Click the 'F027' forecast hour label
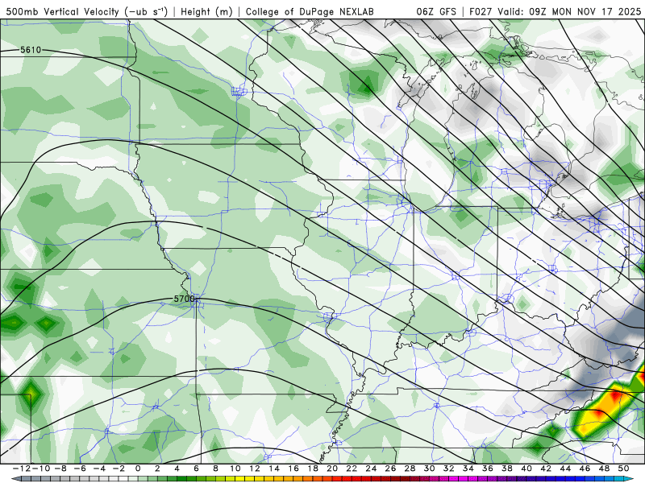The image size is (645, 483). pyautogui.click(x=481, y=11)
